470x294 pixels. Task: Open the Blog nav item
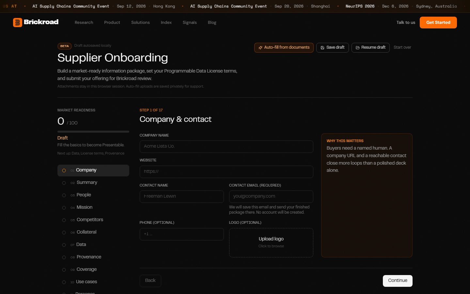[212, 23]
